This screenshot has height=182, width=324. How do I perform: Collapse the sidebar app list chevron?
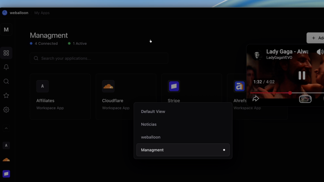(6, 128)
